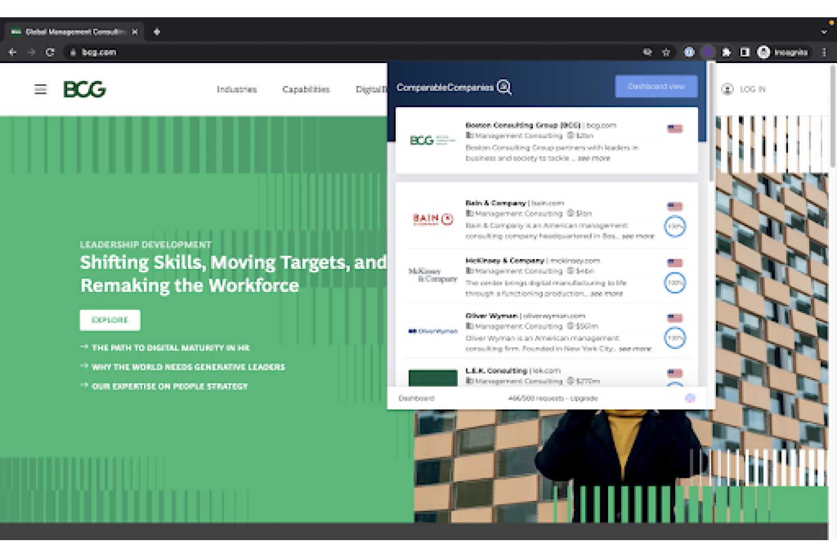Viewport: 837px width, 558px height.
Task: Click the round blue extension icon in toolbar
Action: (689, 52)
